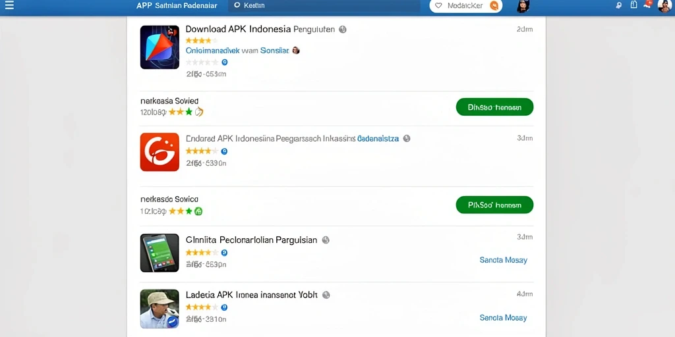This screenshot has height=337, width=675.
Task: Click the green Dinsao henasn button
Action: (494, 107)
